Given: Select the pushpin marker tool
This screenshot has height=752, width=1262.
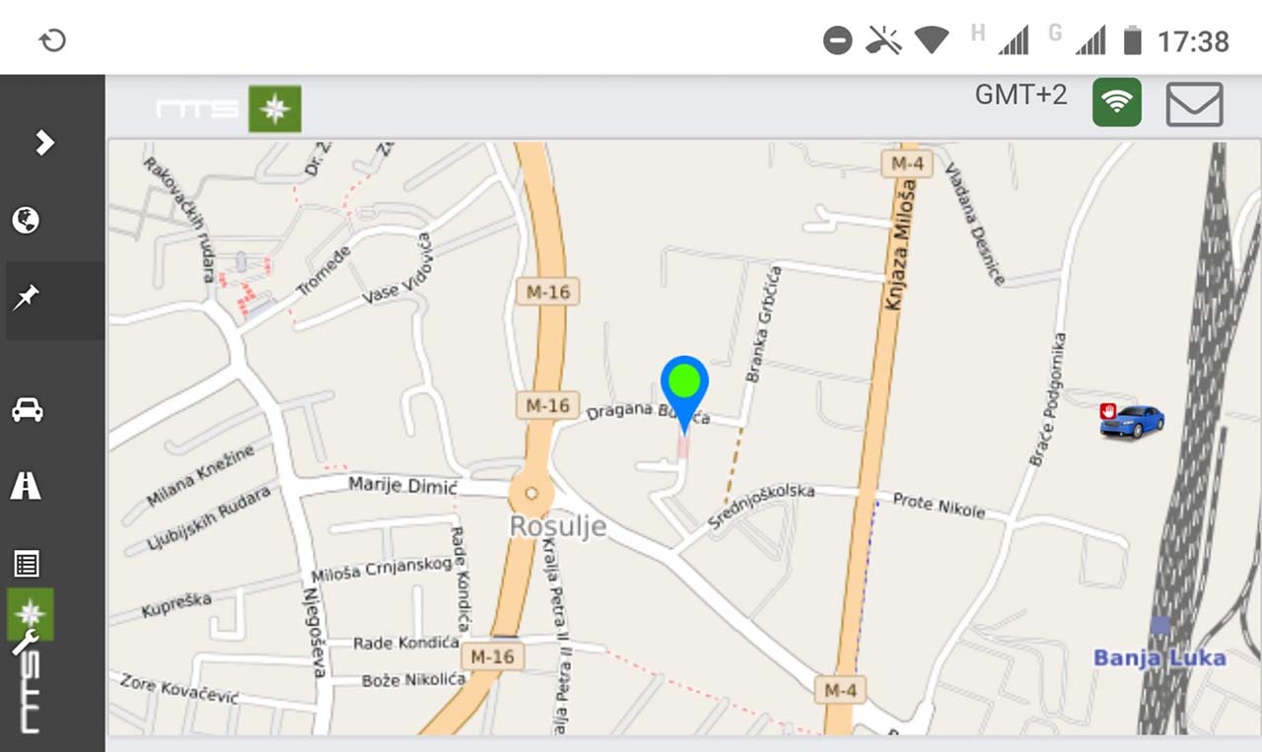Looking at the screenshot, I should coord(27,298).
